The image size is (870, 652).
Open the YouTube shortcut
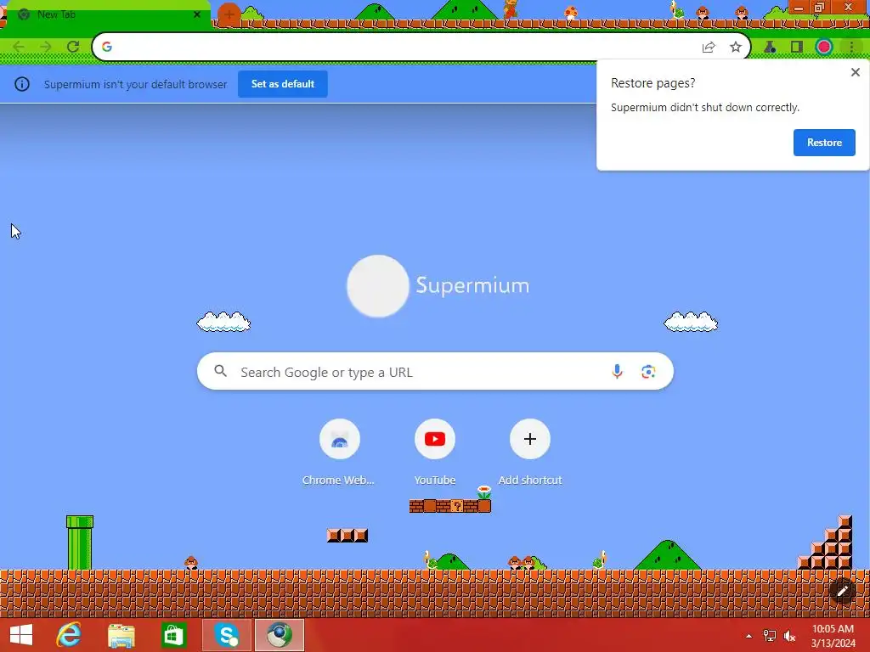[x=435, y=439]
